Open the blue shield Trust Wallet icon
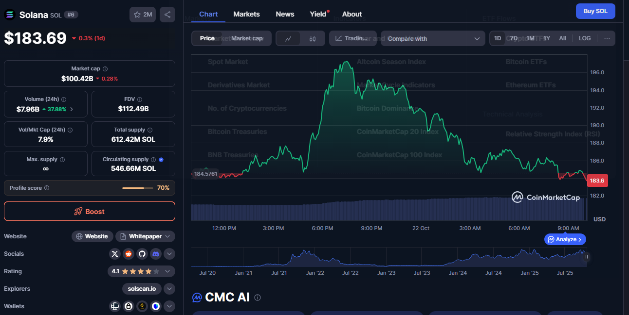 [156, 306]
